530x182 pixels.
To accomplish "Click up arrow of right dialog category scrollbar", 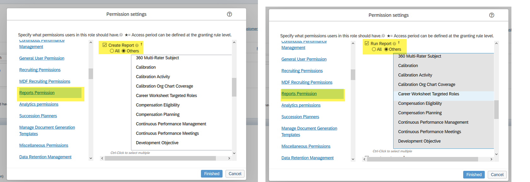I will (x=353, y=43).
